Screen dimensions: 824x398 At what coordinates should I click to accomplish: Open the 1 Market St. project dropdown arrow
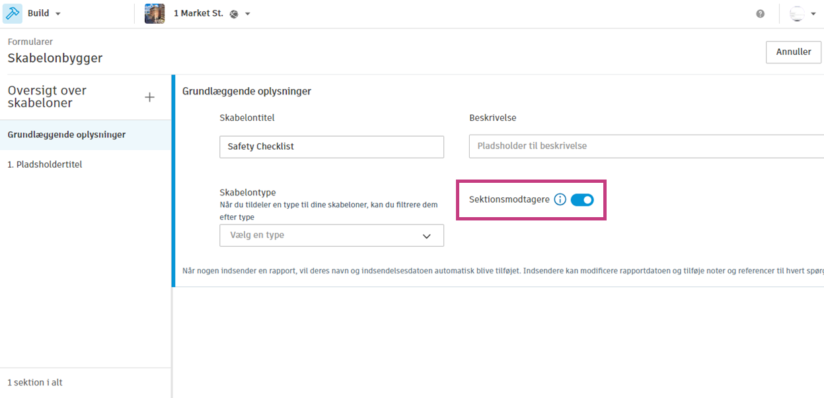(247, 13)
